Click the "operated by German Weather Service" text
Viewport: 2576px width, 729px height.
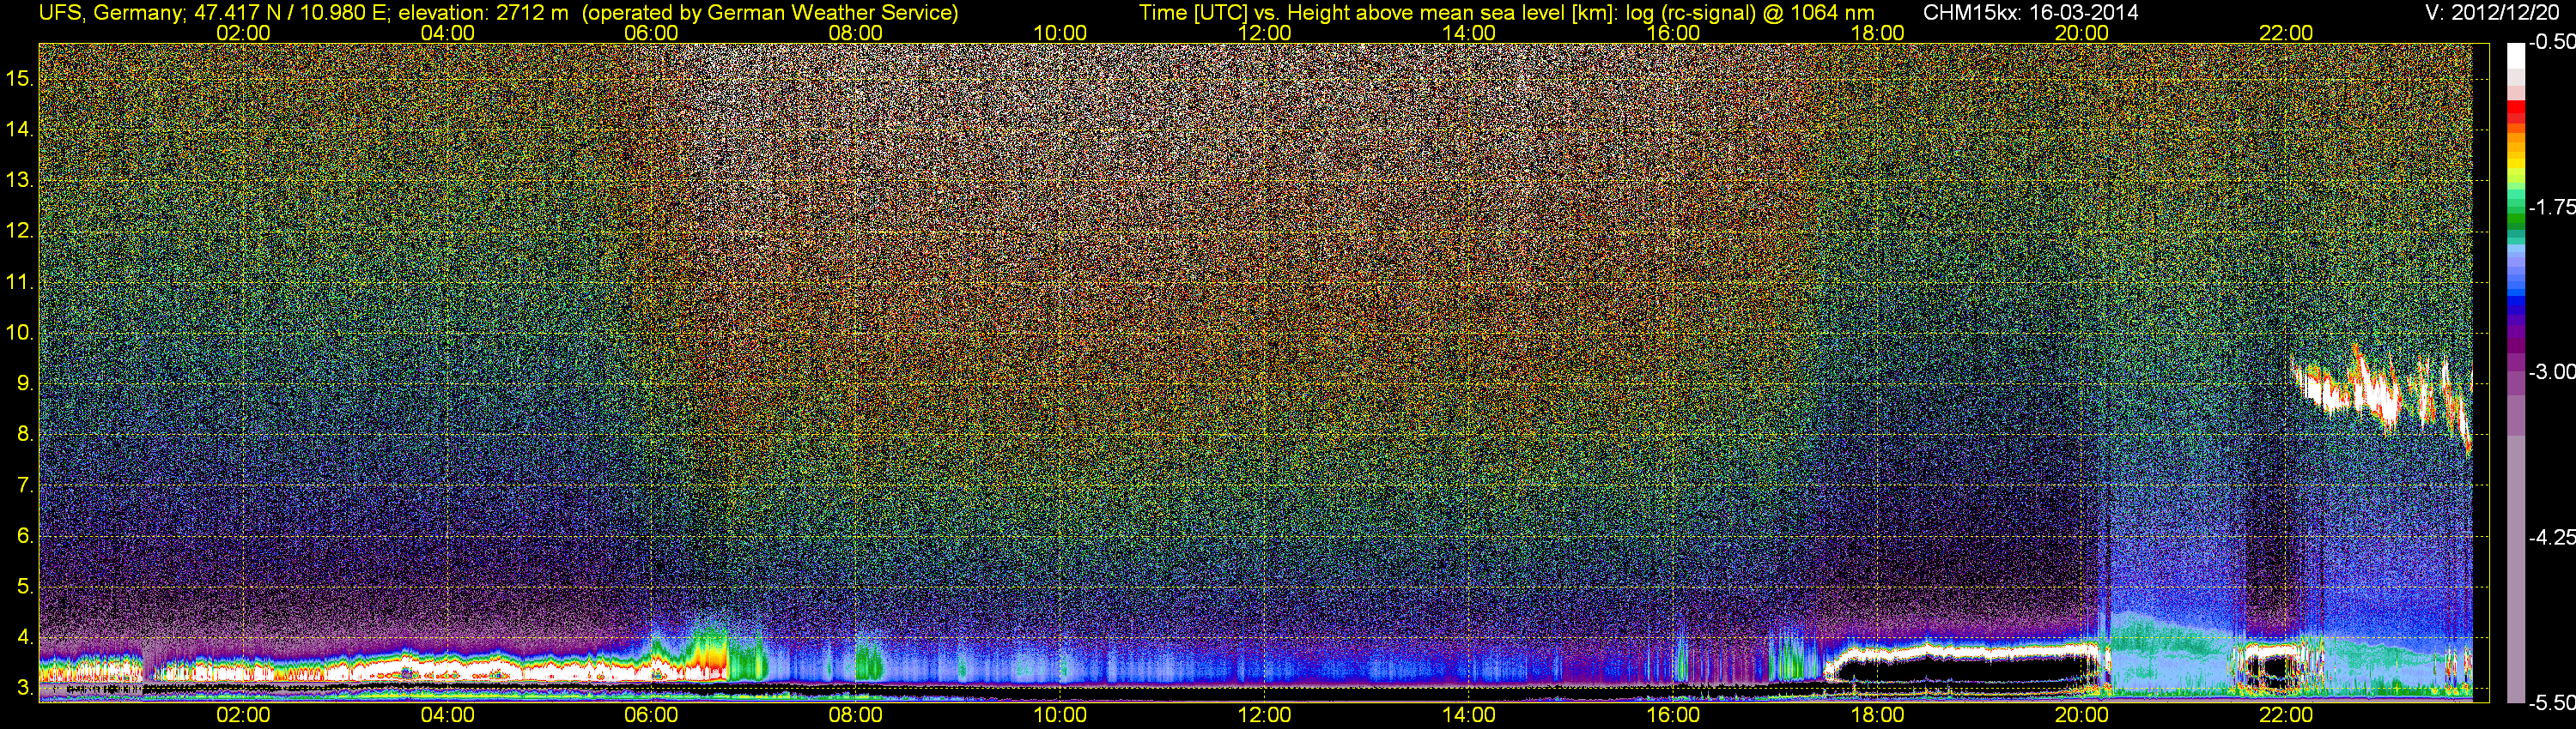(x=770, y=13)
